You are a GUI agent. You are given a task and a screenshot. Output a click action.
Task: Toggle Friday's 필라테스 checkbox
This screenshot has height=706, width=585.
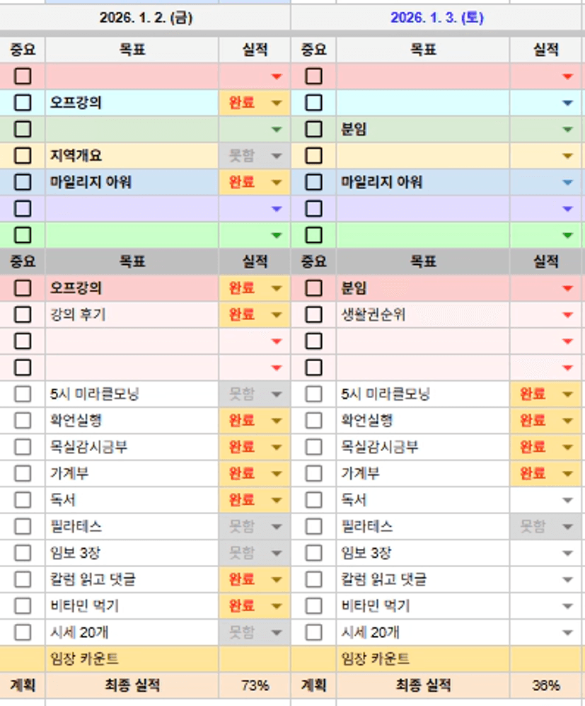(23, 526)
